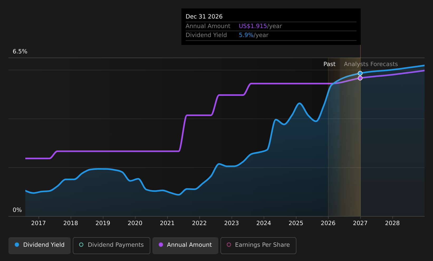This screenshot has height=261, width=433.
Task: Click the 2023 x-axis label
Action: click(232, 223)
